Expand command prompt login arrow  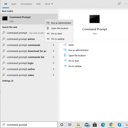coord(53,63)
